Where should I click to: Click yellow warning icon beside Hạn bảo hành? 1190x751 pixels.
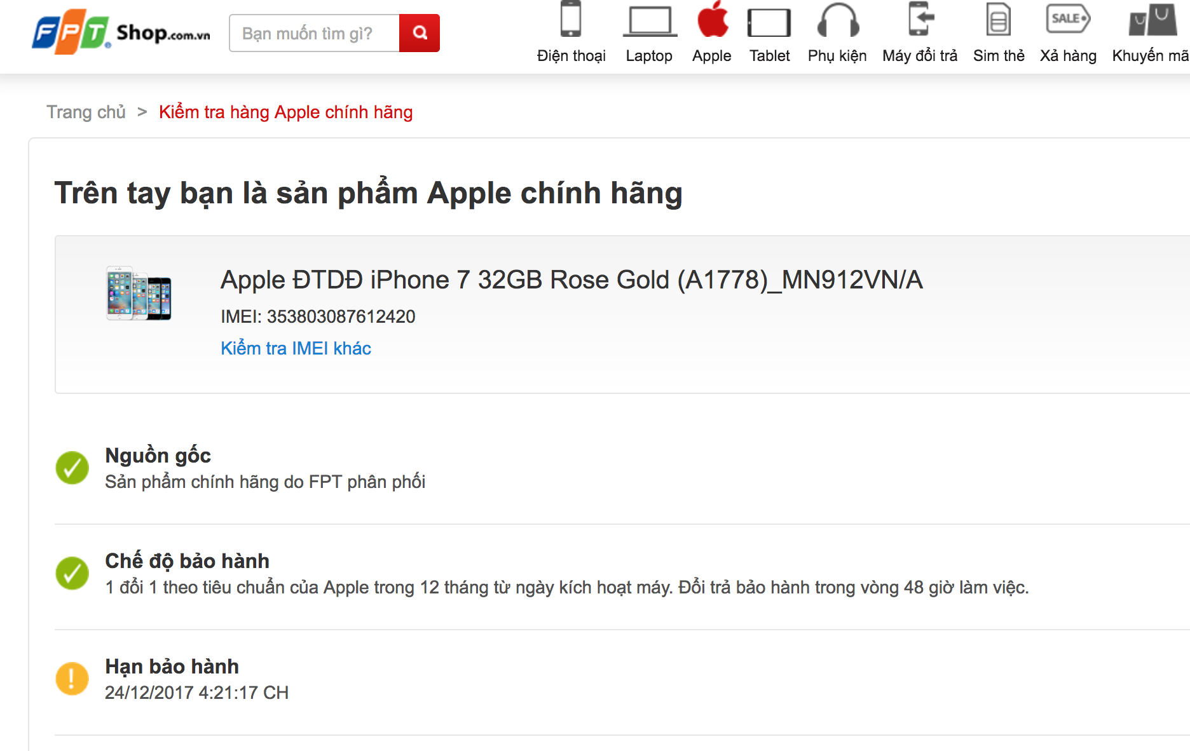72,679
